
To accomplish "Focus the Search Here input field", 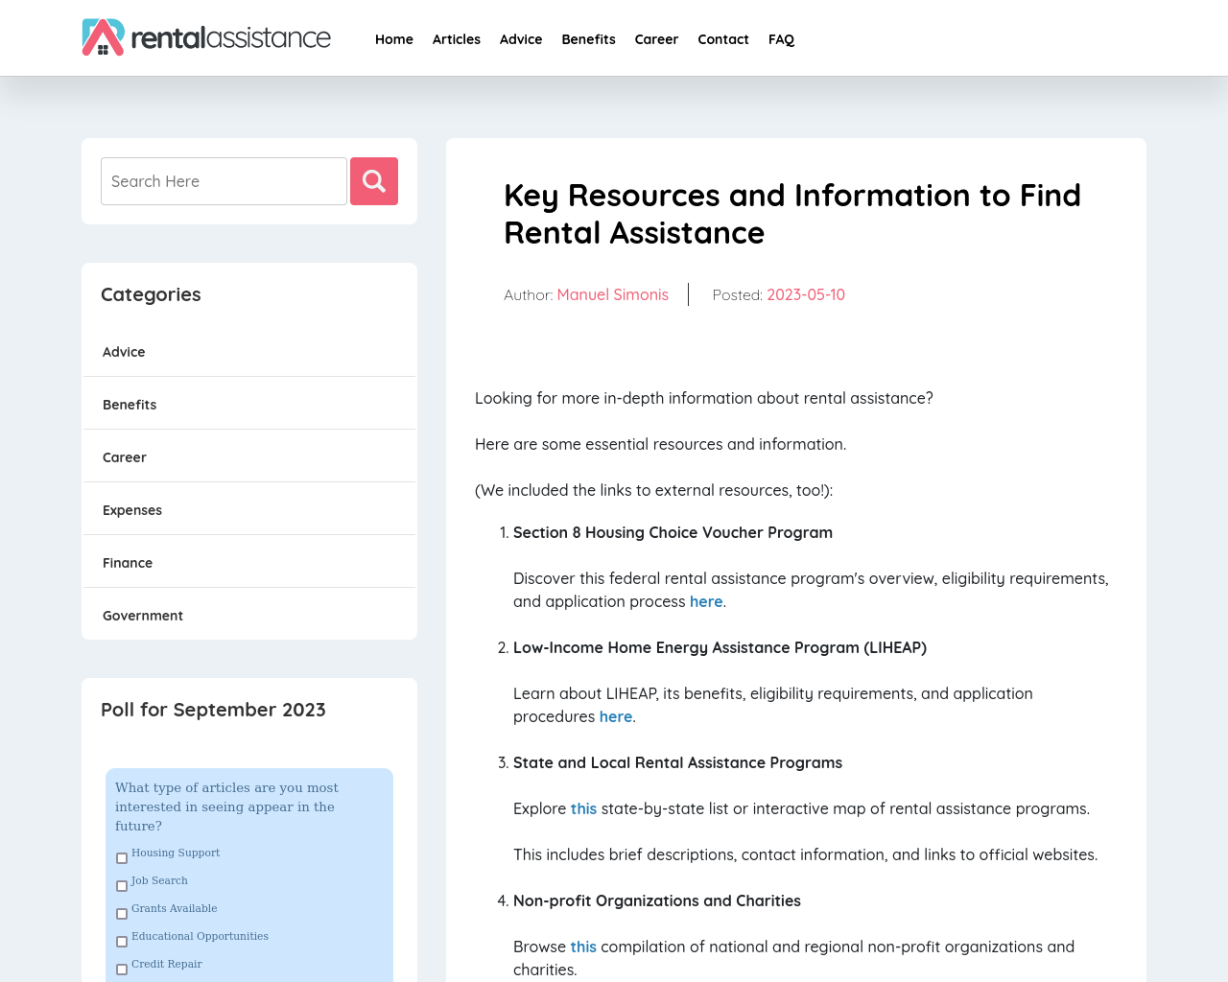I will (x=224, y=181).
